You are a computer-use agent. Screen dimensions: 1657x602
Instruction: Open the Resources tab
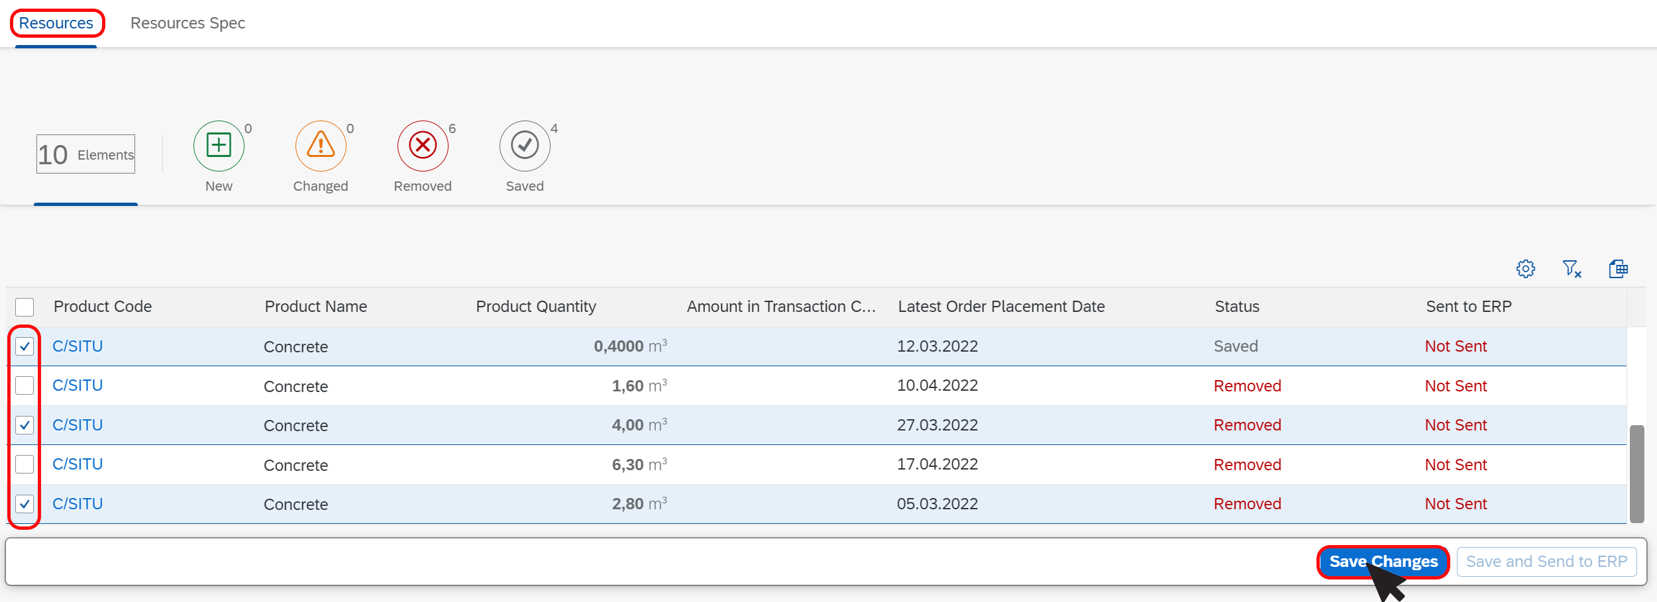(x=56, y=23)
